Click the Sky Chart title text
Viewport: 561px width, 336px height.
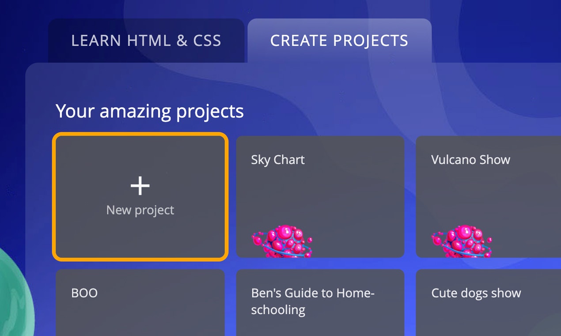[x=277, y=160]
